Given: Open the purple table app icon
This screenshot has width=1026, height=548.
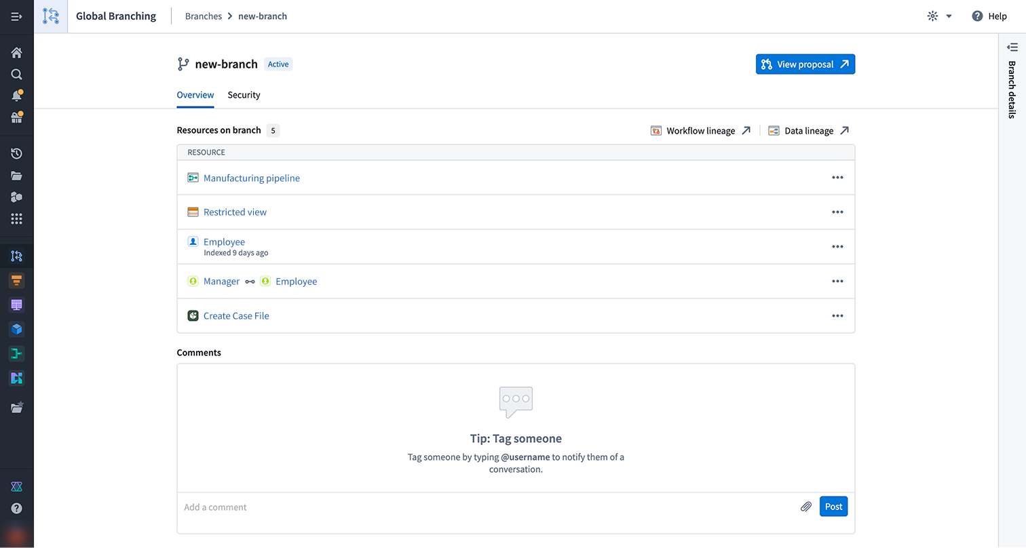Looking at the screenshot, I should pyautogui.click(x=16, y=305).
